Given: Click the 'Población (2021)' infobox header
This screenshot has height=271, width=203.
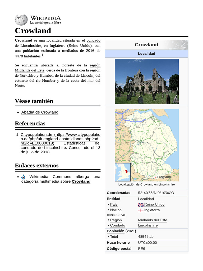Looking at the screenshot, I should (121, 231).
